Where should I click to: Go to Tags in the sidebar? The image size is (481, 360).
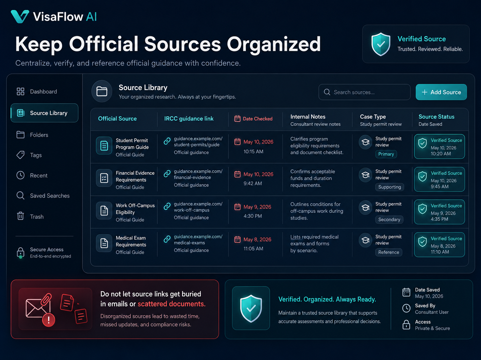click(45, 155)
